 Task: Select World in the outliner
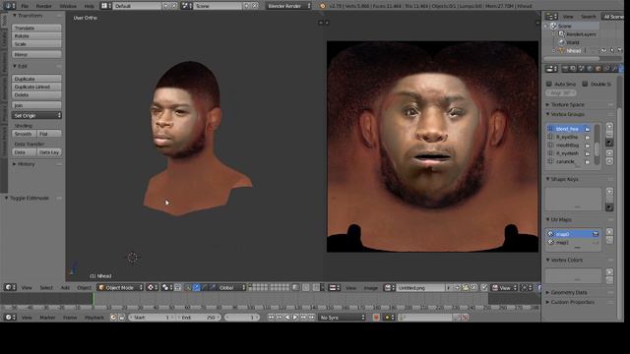click(x=573, y=42)
